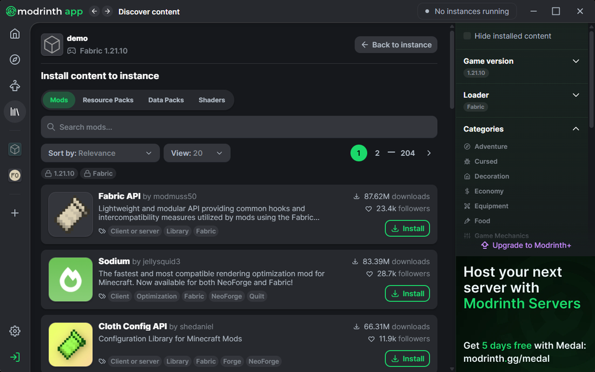Viewport: 595px width, 372px height.
Task: Open the Library icon in sidebar
Action: tap(15, 111)
